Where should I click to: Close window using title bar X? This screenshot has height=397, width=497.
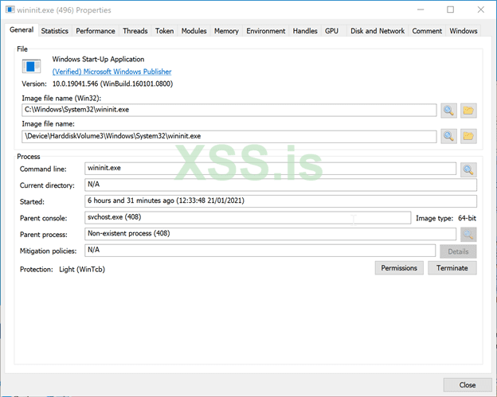click(x=481, y=10)
